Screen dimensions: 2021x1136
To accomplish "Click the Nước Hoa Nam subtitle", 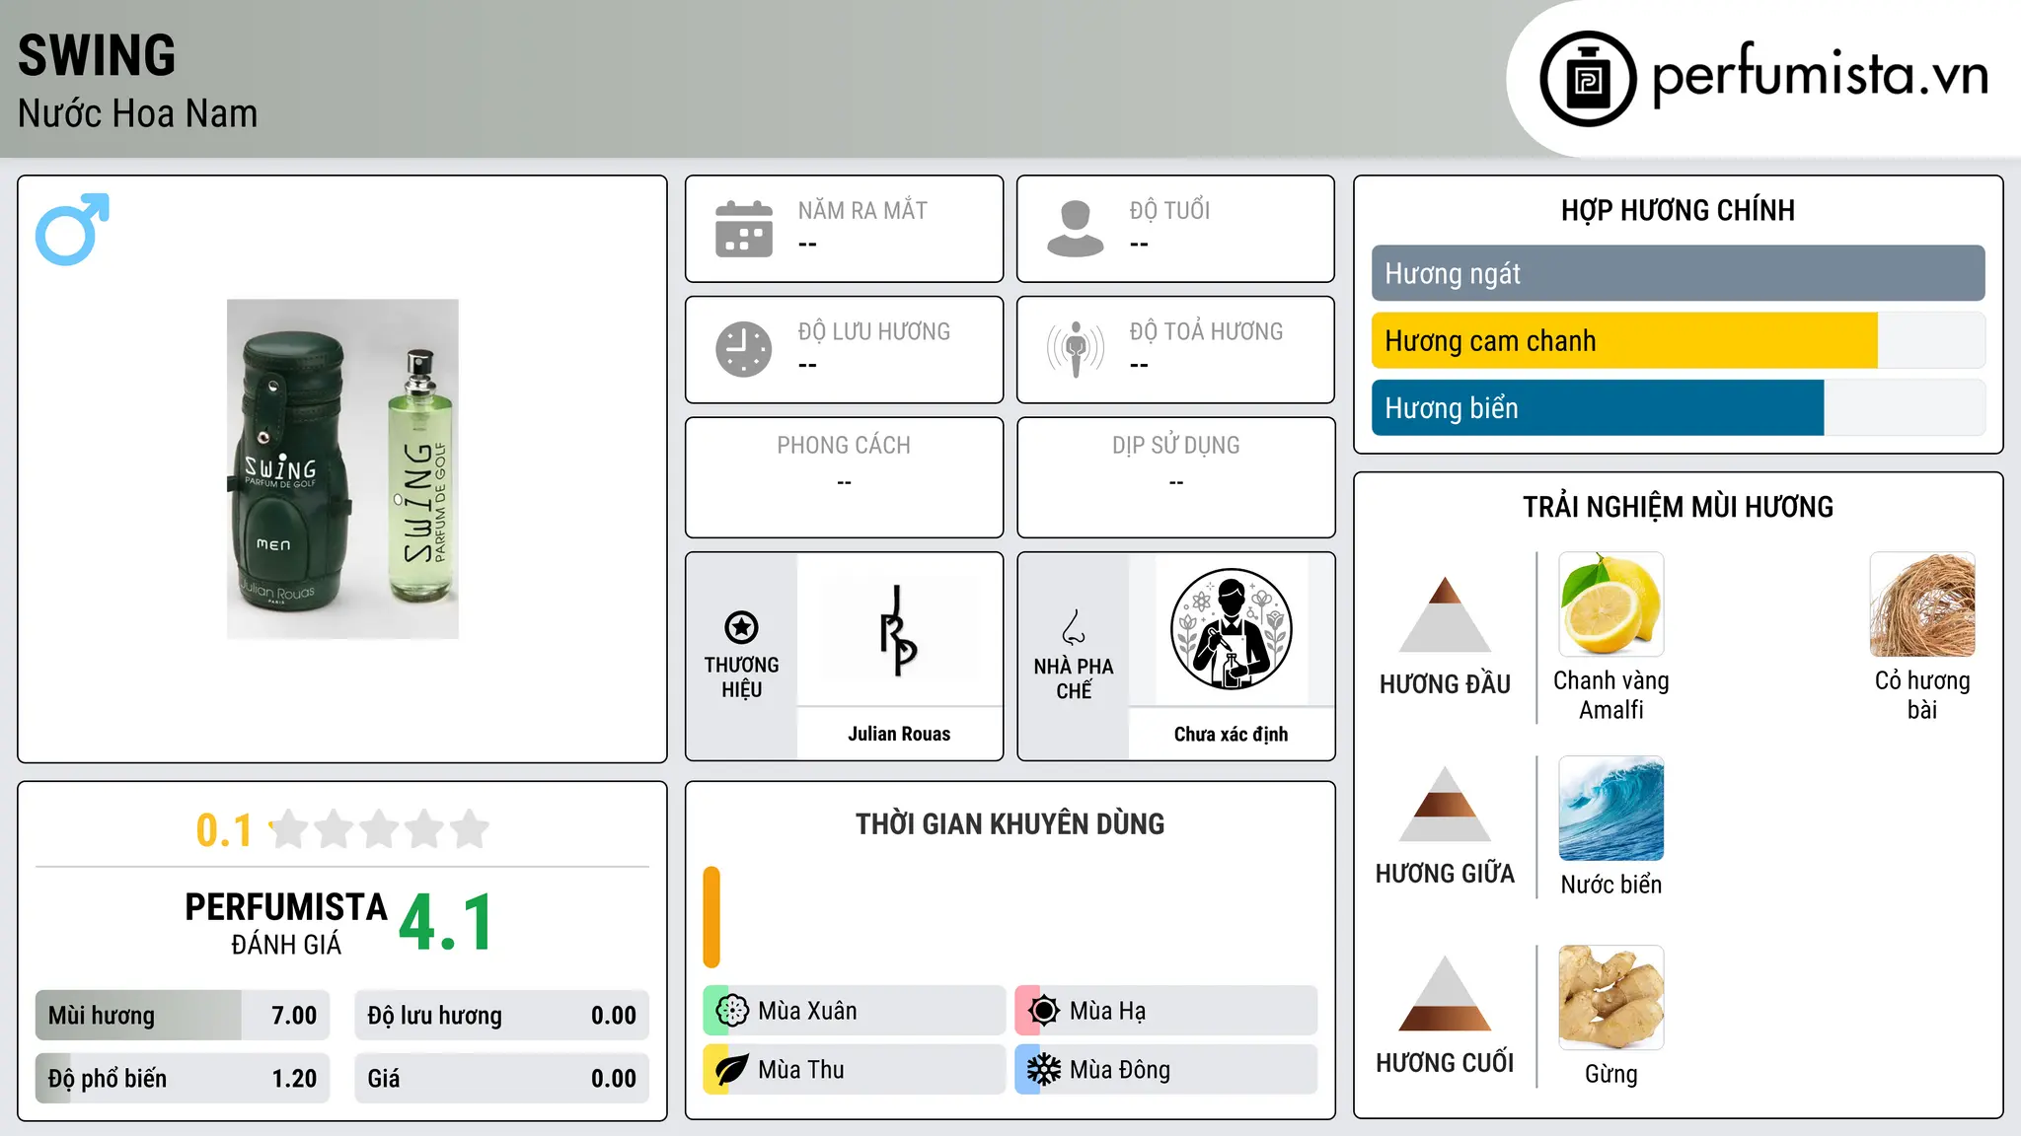I will click(137, 113).
